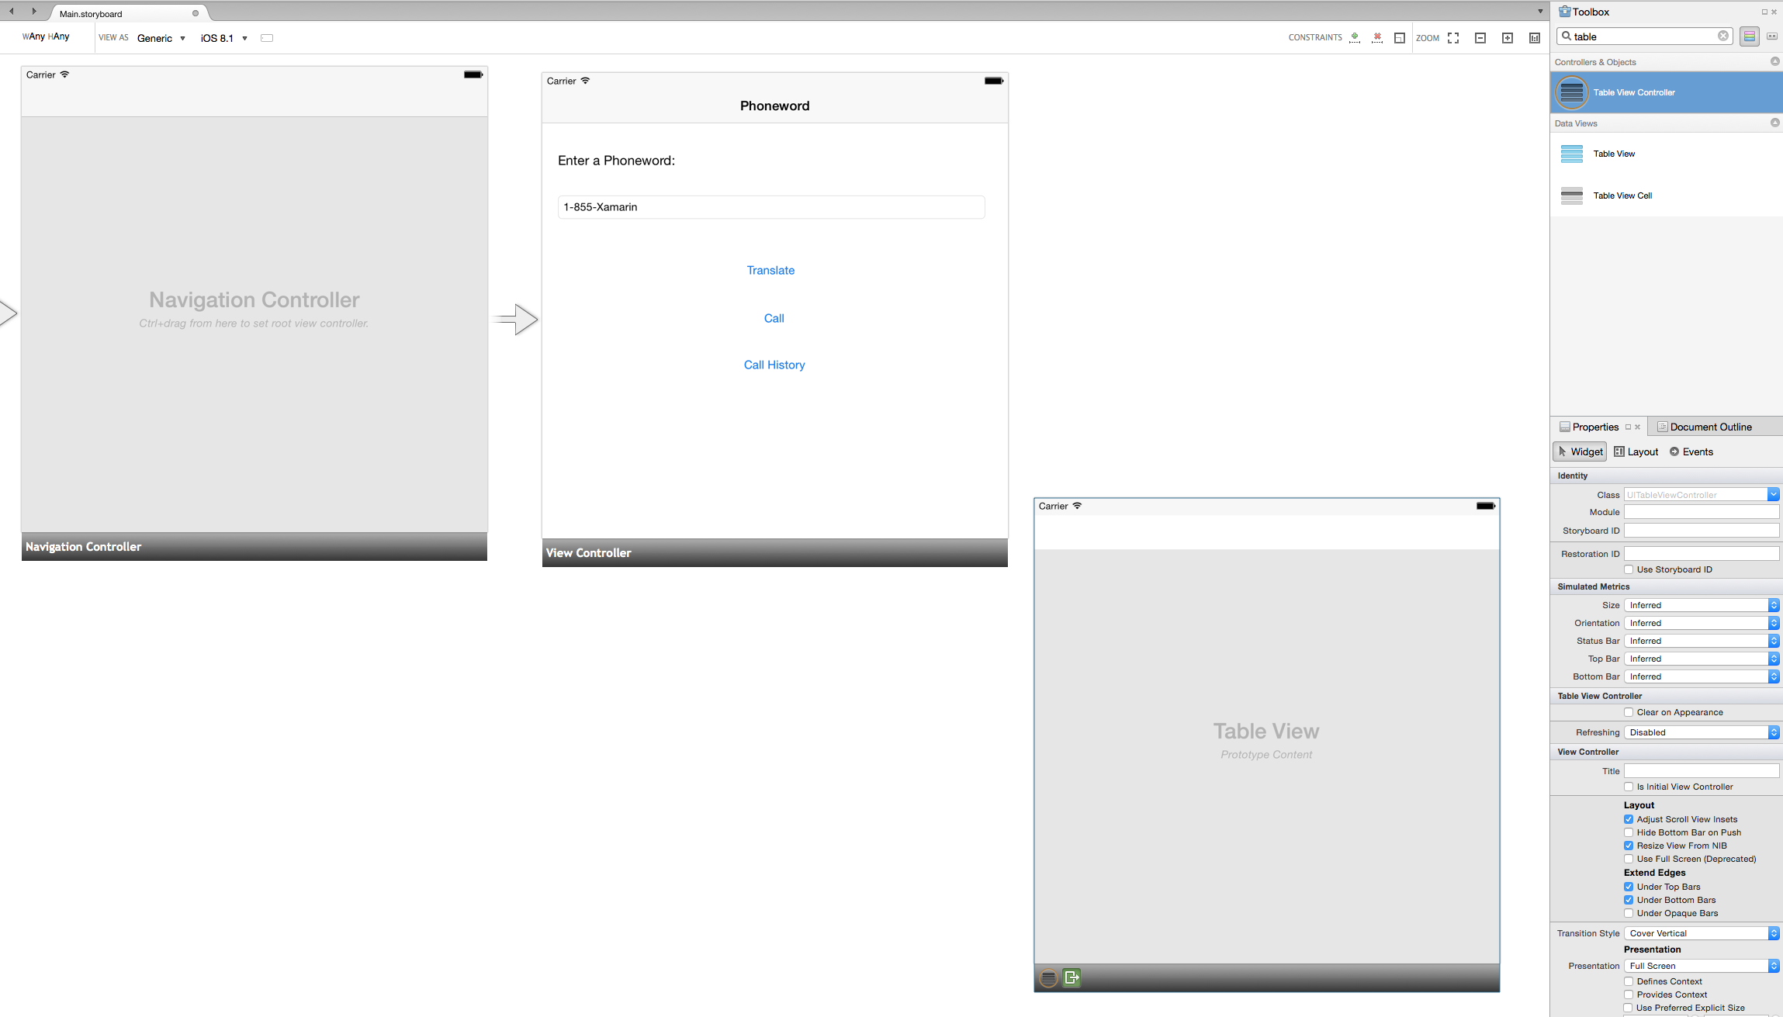Open the Transition Style dropdown
1783x1017 pixels.
1701,933
